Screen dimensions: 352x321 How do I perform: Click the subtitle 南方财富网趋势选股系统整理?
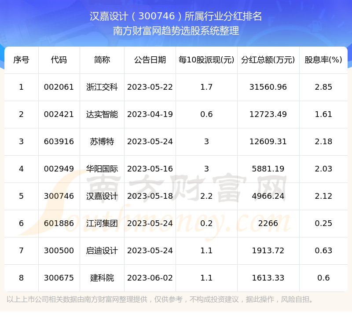176,31
